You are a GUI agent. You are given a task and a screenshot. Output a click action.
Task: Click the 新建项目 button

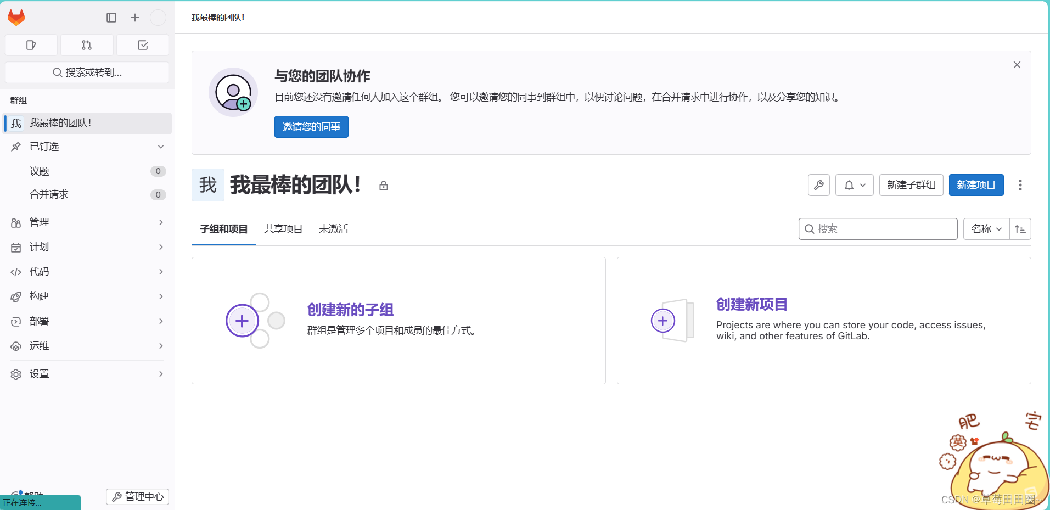coord(976,185)
